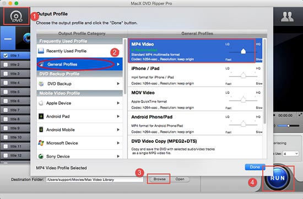Click the DVD Backup disc icon
Viewport: 303px width, 199px height.
click(41, 84)
